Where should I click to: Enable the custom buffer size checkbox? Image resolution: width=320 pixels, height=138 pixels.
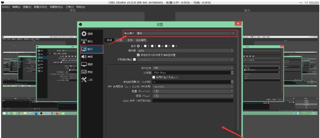point(154,77)
